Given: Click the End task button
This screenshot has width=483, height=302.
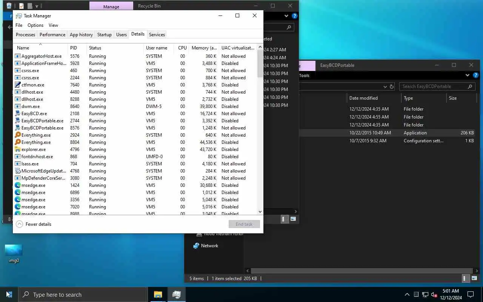Looking at the screenshot, I should point(244,224).
